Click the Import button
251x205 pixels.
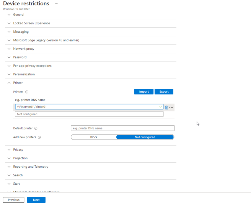pos(144,92)
